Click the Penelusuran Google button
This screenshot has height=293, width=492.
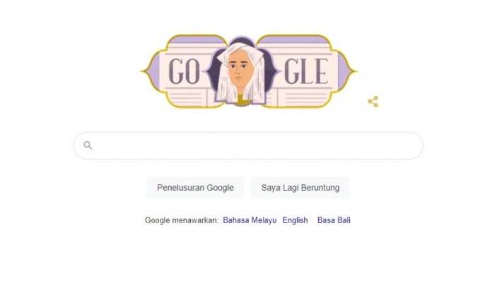click(x=195, y=187)
